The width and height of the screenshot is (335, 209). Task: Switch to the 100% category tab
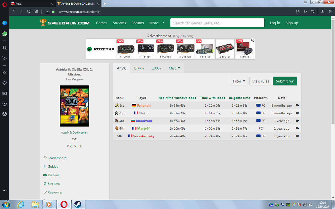(156, 68)
